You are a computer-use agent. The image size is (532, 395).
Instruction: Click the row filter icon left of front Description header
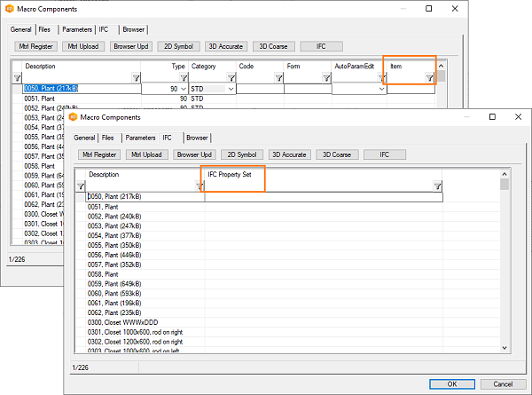pos(81,186)
